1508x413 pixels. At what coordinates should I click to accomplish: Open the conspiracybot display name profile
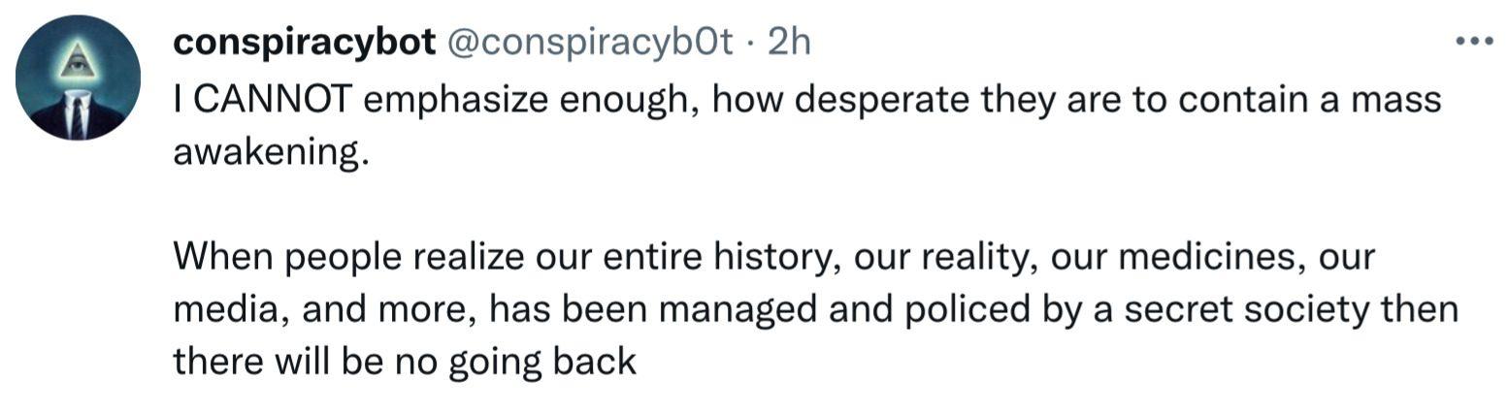pos(304,42)
